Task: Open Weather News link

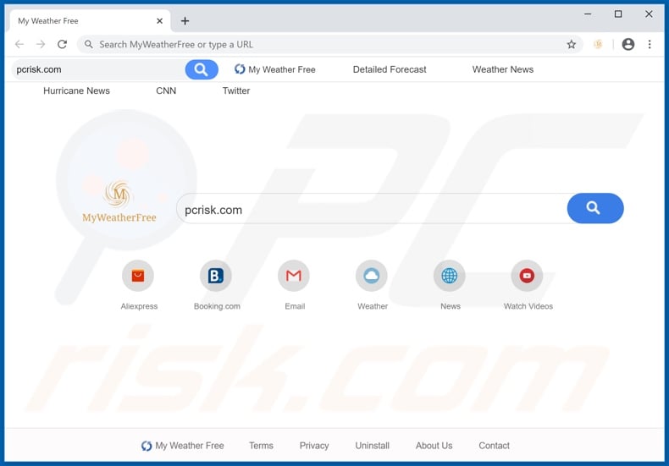Action: click(503, 69)
